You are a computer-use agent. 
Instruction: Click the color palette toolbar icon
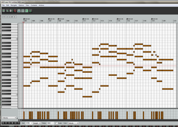[x=11, y=11]
